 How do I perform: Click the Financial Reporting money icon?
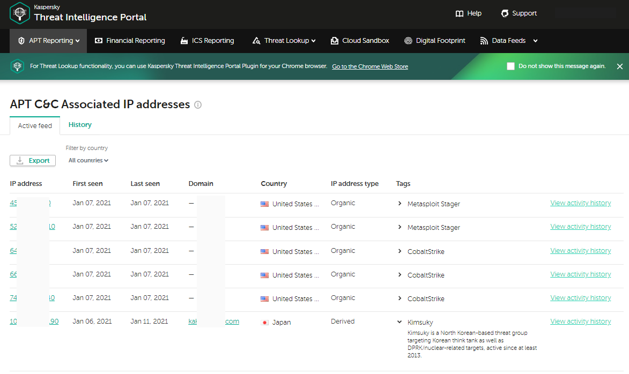99,41
